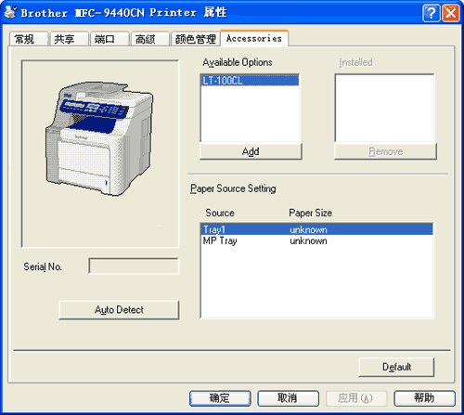464x415 pixels.
Task: Click the Add button
Action: click(251, 151)
